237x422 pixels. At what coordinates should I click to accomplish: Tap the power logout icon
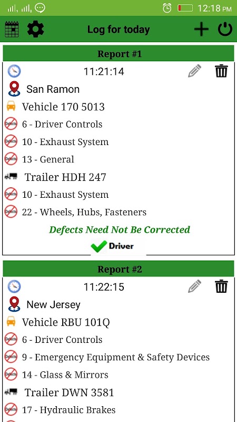[x=225, y=29]
